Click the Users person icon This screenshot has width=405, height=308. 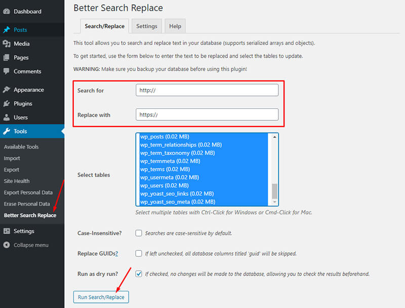7,117
